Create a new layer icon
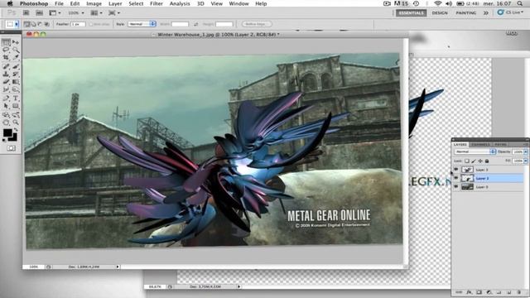This screenshot has height=298, width=530. (509, 292)
